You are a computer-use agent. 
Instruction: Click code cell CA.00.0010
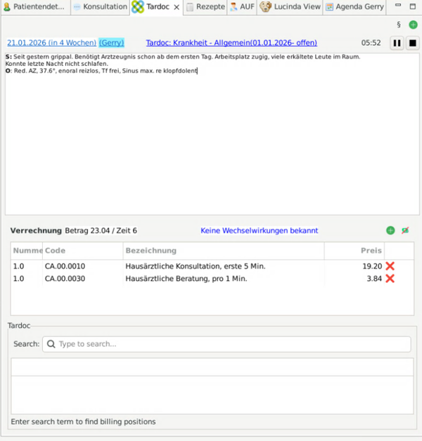[65, 266]
